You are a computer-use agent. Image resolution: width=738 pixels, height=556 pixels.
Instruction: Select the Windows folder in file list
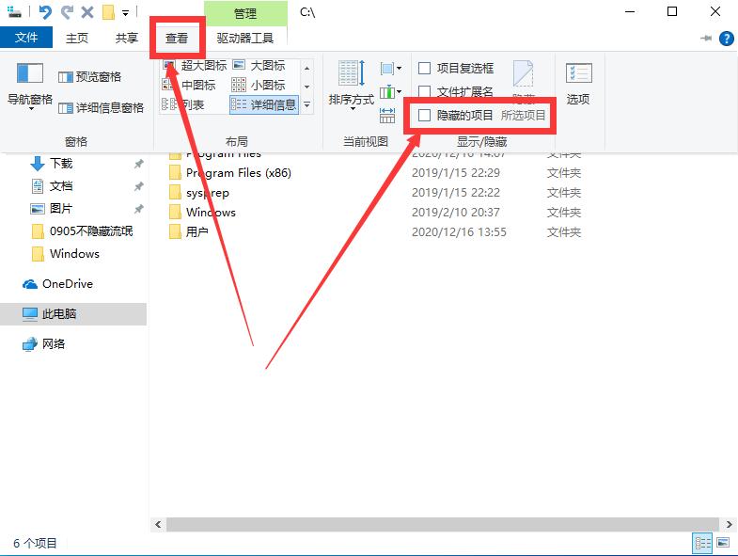(211, 213)
